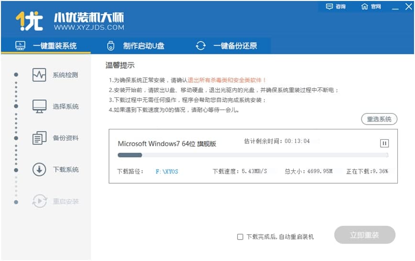This screenshot has height=261, width=415.
Task: Go to the 重启安装 step label
Action: pos(66,201)
